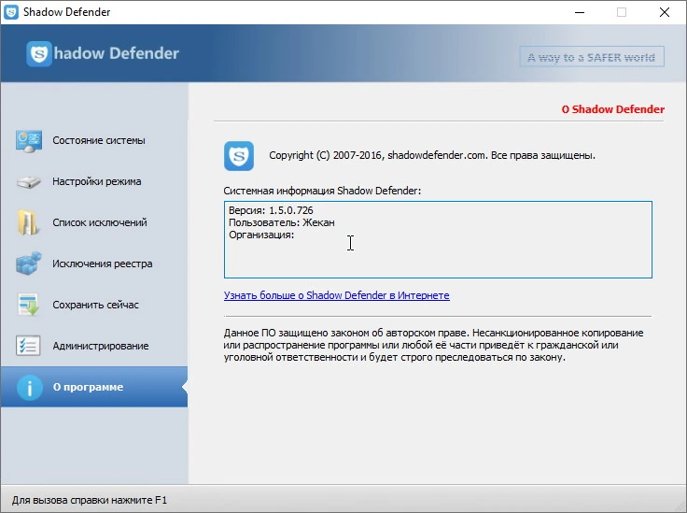Open link Узнать больше о Shadow Defender в Интернете
Image resolution: width=687 pixels, height=513 pixels.
coord(336,295)
